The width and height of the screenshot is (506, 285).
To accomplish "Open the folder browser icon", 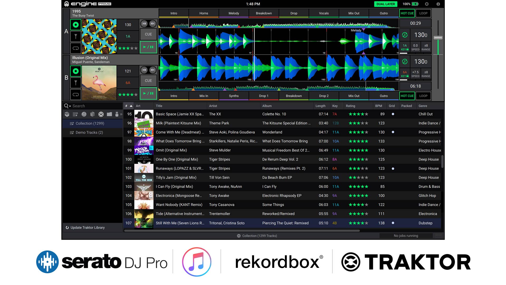I will click(x=109, y=114).
